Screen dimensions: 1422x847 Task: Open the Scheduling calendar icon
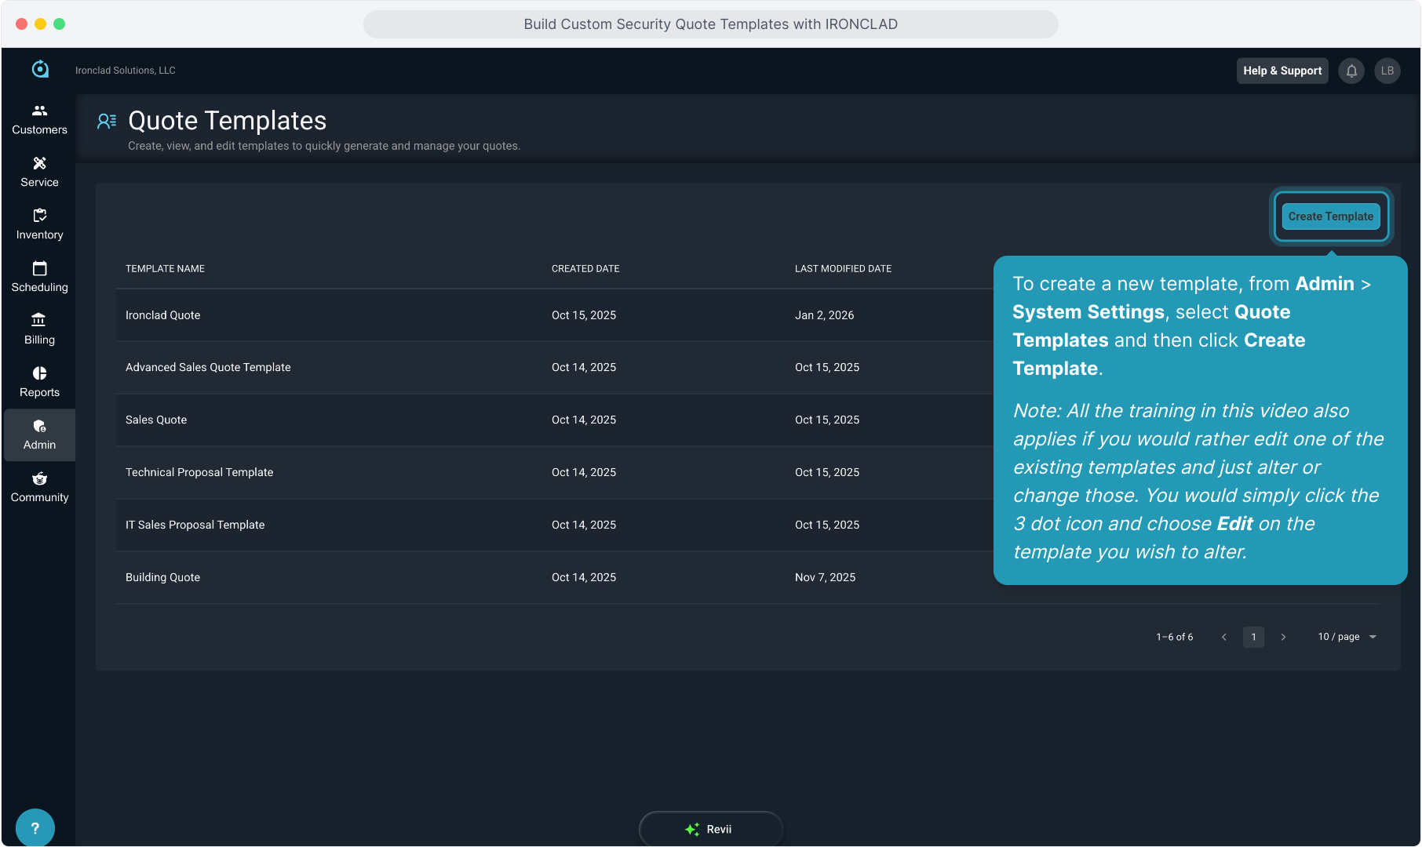pyautogui.click(x=39, y=268)
